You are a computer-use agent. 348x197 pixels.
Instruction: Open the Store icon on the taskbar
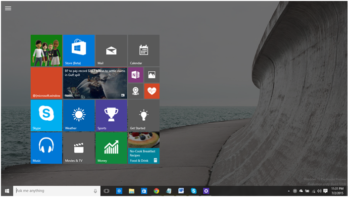pos(144,191)
